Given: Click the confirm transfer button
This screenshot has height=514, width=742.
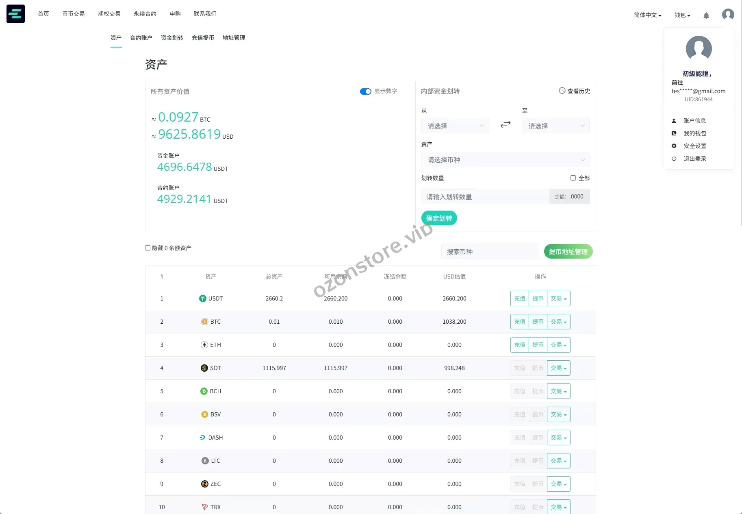Looking at the screenshot, I should coord(439,218).
